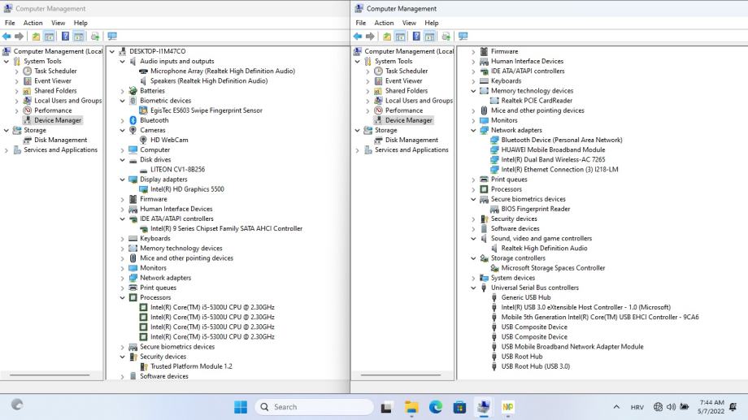Select Trusted Platform Module 1.2
Viewport: 748px width, 420px height.
pos(191,366)
